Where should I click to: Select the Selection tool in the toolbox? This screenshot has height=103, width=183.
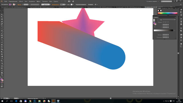click(x=2, y=12)
